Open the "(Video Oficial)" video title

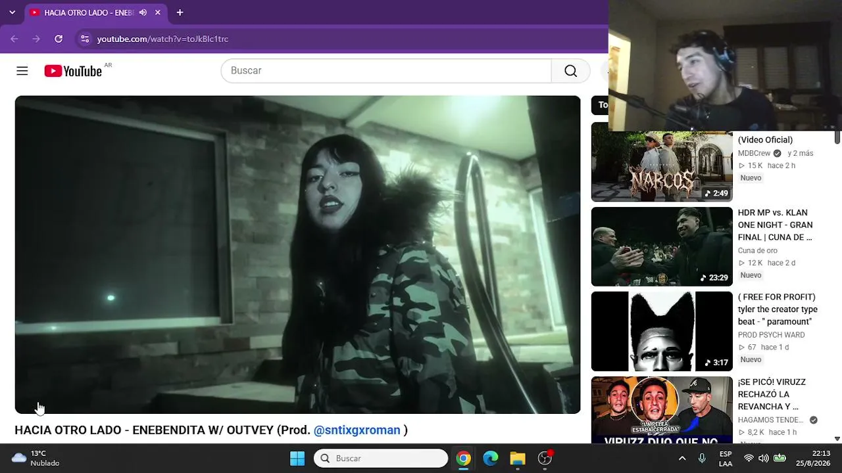765,140
